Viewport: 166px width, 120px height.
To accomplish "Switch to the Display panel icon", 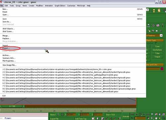I will click(x=158, y=26).
